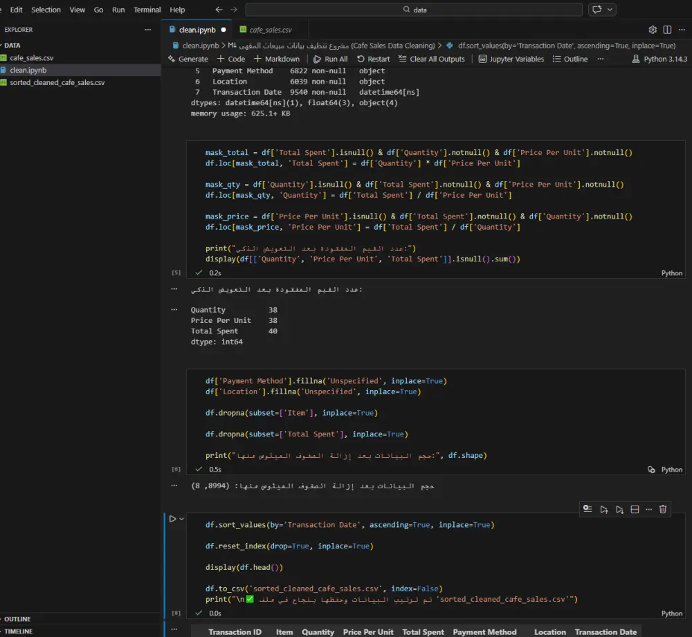Open sorted_cleaned_cafe_sales.csv in Explorer
The width and height of the screenshot is (692, 637).
80,82
